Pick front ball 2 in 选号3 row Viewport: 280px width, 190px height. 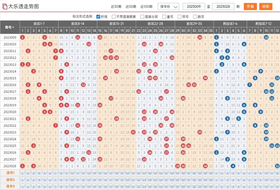(28, 186)
